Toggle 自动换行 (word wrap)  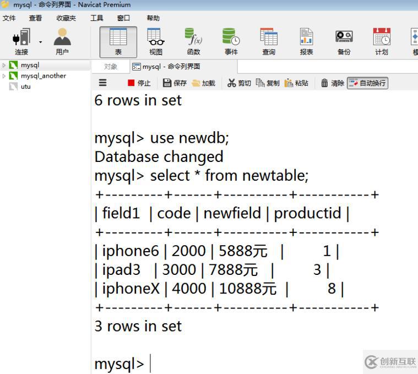tap(367, 83)
